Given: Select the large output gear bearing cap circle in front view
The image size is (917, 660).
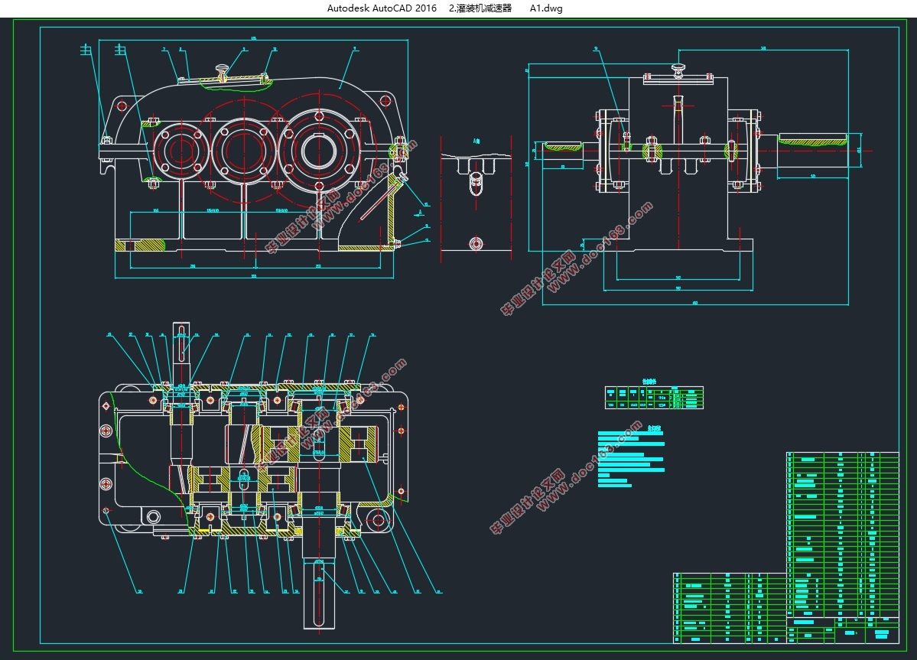Looking at the screenshot, I should (x=320, y=150).
